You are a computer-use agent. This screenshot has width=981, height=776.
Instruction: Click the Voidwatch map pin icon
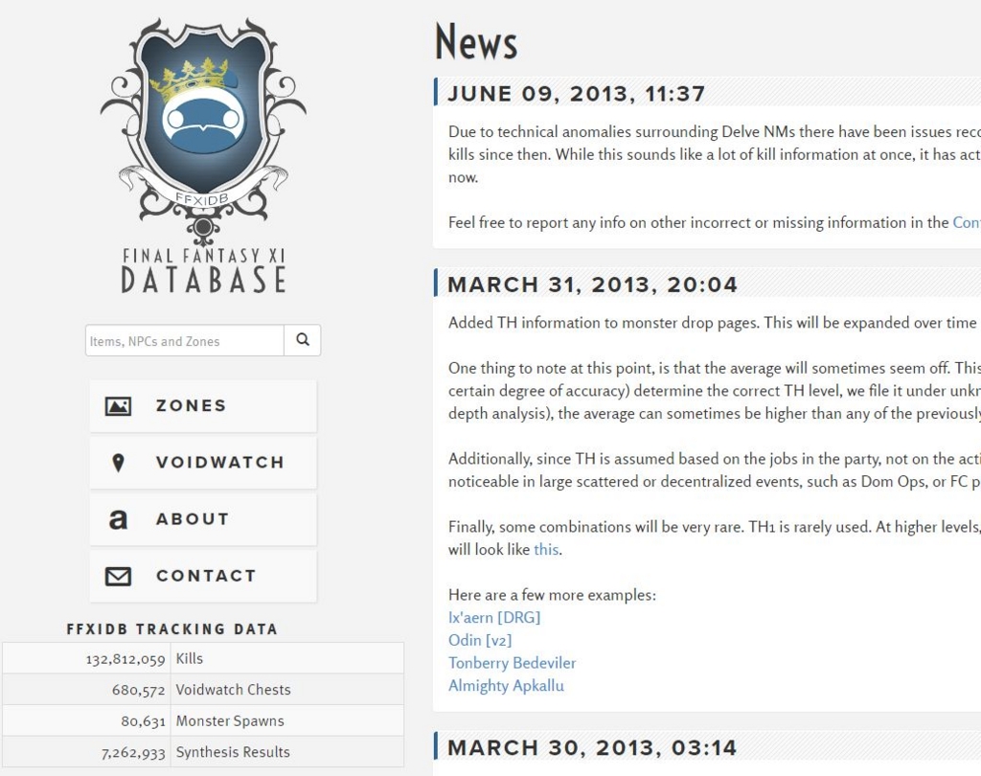tap(118, 463)
